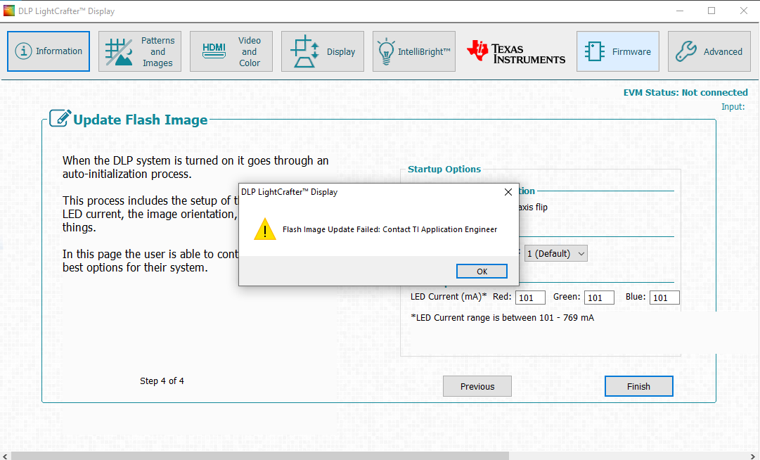760x460 pixels.
Task: Select the Firmware tab
Action: 617,51
